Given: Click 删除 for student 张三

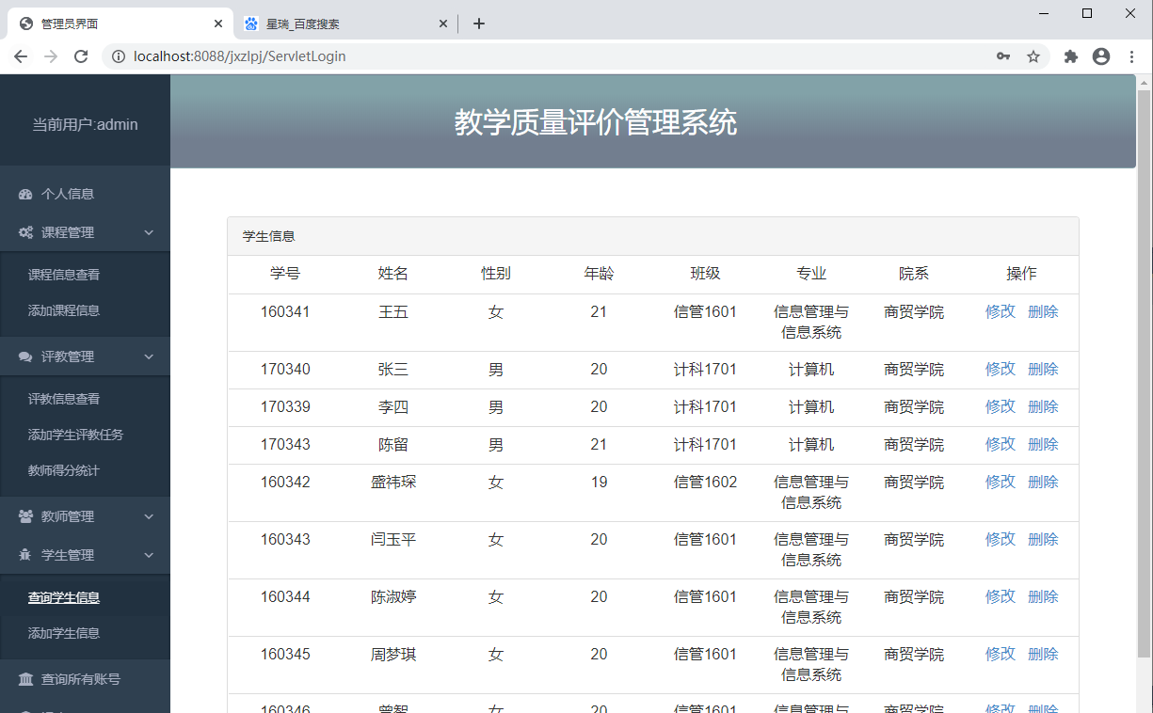Looking at the screenshot, I should click(x=1043, y=369).
